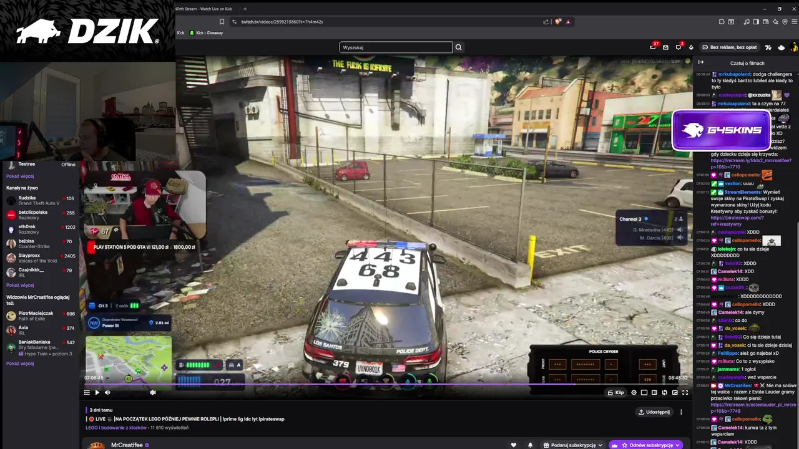Click the 'Czatuj o filmach' chat header
The height and width of the screenshot is (449, 799).
747,63
